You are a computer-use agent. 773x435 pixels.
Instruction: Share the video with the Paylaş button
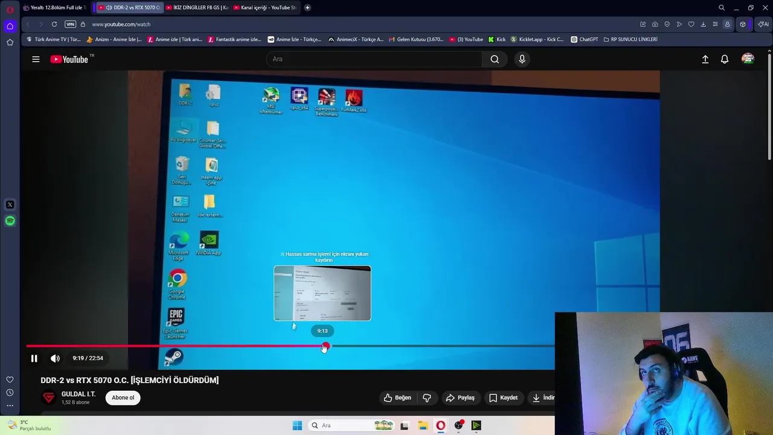click(x=460, y=398)
